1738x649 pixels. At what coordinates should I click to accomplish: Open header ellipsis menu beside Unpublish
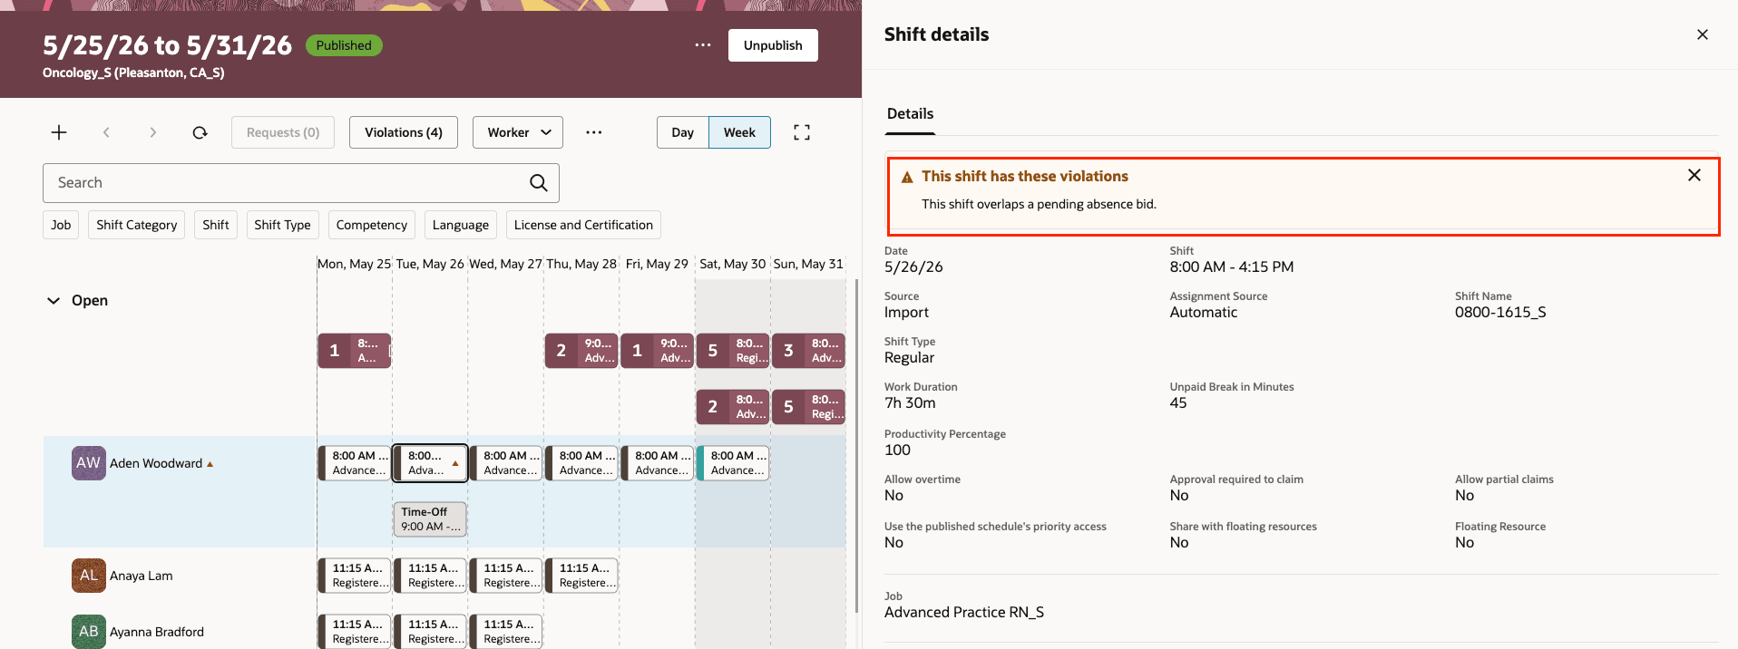[703, 44]
